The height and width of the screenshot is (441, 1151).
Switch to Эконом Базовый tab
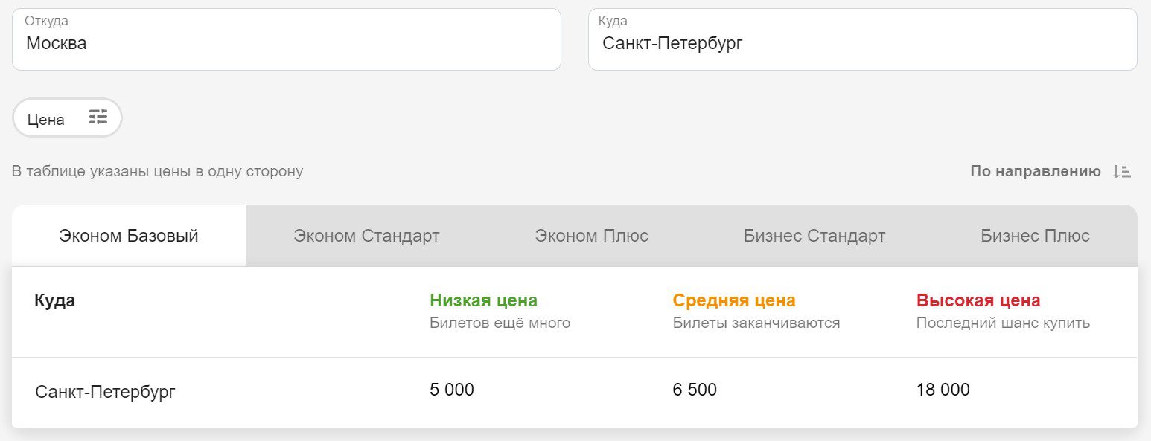coord(129,236)
